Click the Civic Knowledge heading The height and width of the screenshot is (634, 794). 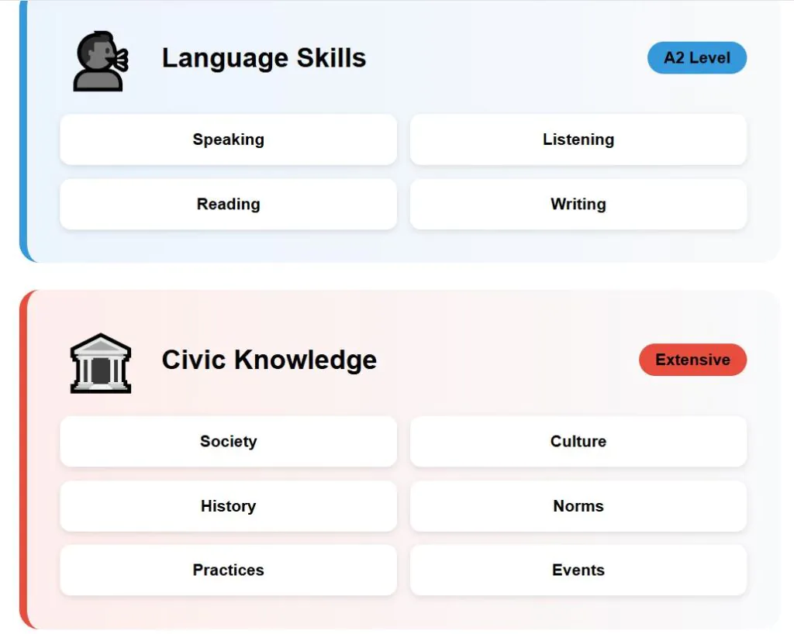269,360
